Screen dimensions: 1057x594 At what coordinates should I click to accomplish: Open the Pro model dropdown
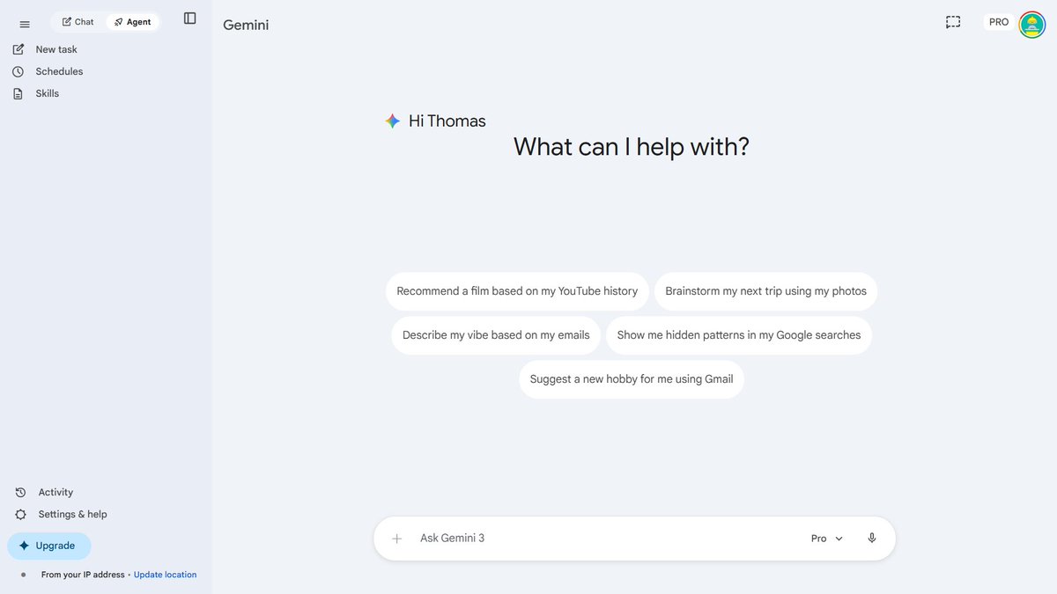(x=827, y=539)
